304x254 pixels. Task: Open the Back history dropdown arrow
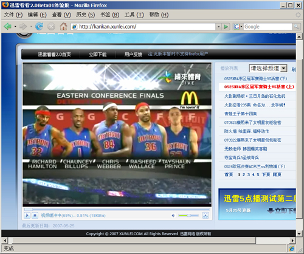[x=15, y=27]
